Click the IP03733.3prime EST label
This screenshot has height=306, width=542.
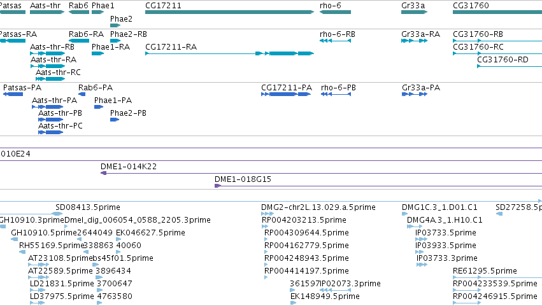[x=447, y=258]
